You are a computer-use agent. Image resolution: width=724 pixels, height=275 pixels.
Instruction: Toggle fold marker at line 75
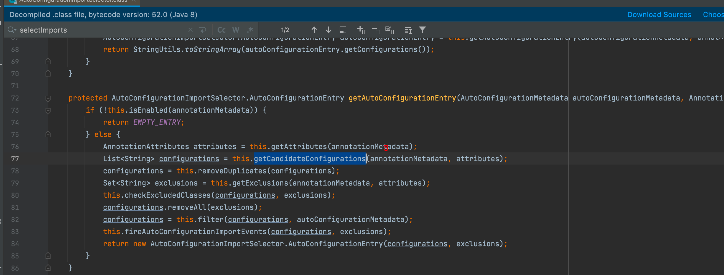pyautogui.click(x=48, y=134)
